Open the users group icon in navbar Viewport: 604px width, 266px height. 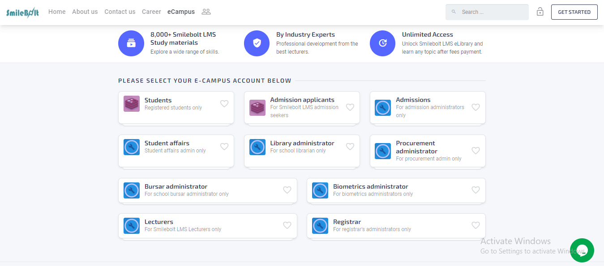[206, 12]
